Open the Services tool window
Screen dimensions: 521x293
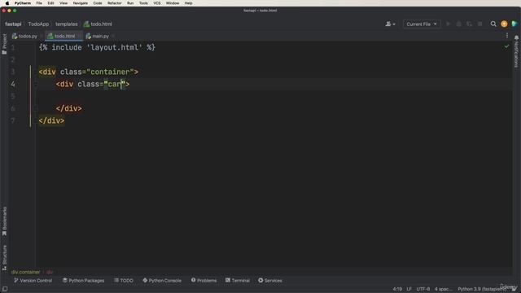pyautogui.click(x=270, y=280)
